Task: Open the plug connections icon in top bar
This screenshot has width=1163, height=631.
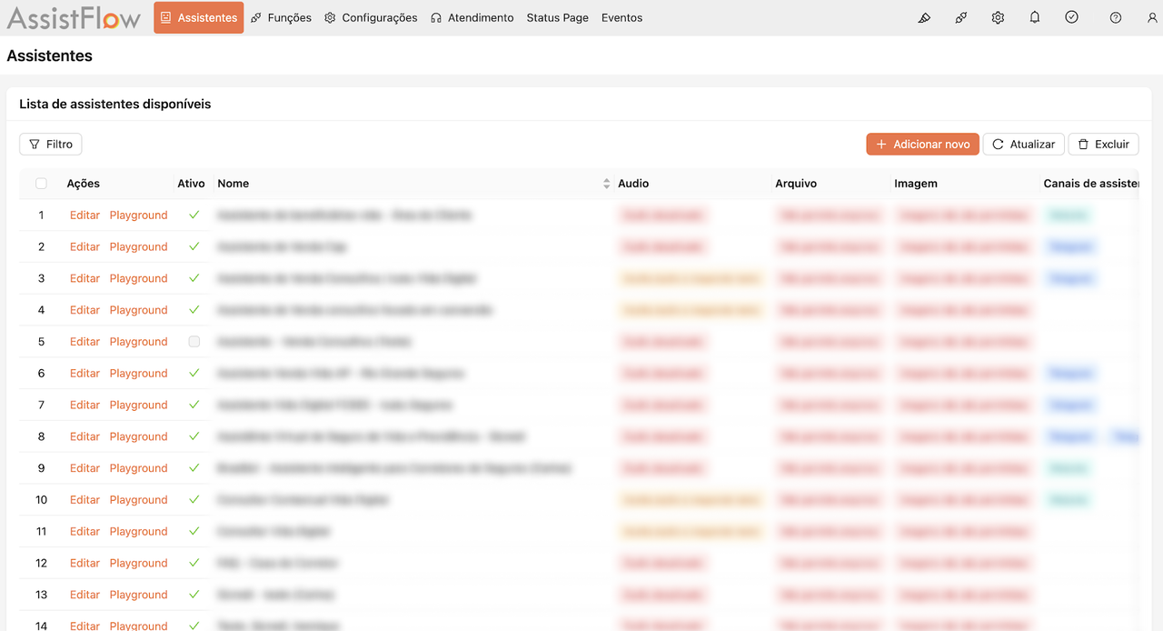Action: click(x=960, y=17)
